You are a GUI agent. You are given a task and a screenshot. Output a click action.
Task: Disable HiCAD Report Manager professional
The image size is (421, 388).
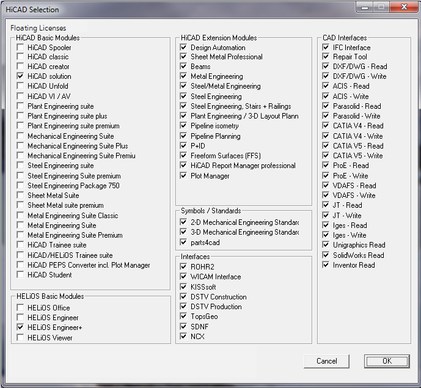(184, 166)
